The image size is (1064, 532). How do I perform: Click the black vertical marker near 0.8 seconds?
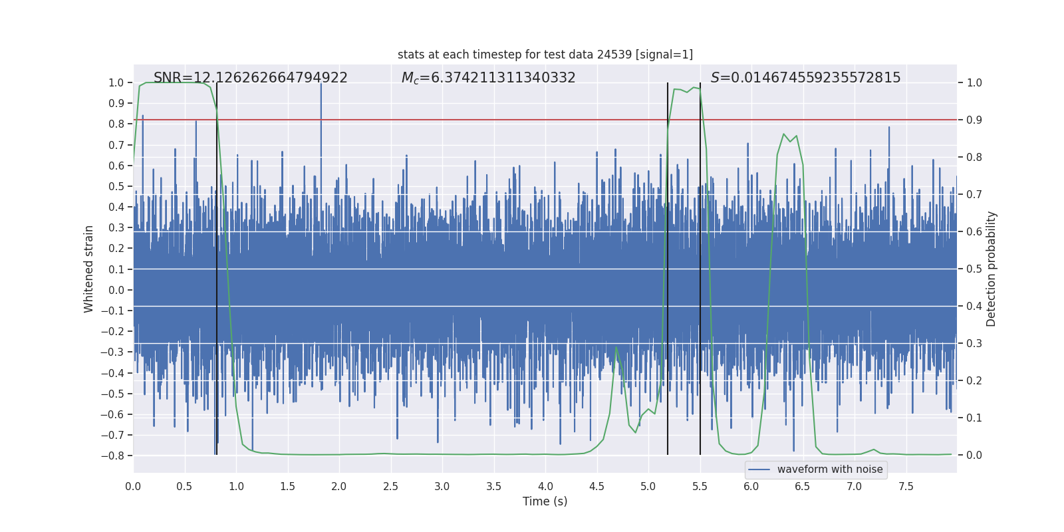click(x=217, y=266)
